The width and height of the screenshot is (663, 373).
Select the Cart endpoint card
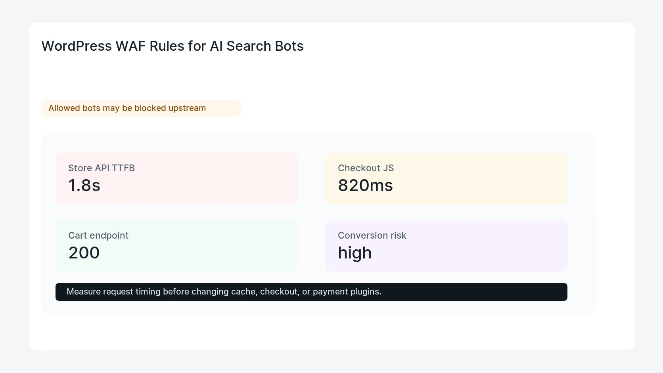pyautogui.click(x=176, y=246)
